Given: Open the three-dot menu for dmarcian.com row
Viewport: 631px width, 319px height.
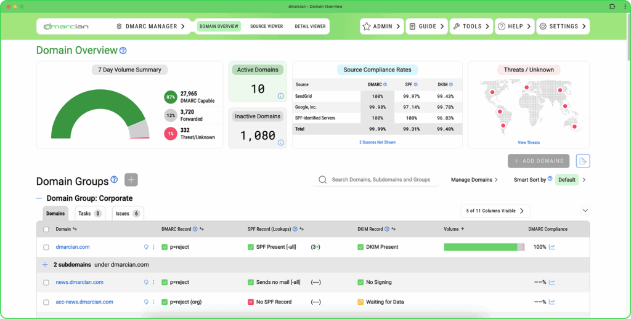Looking at the screenshot, I should coord(153,247).
